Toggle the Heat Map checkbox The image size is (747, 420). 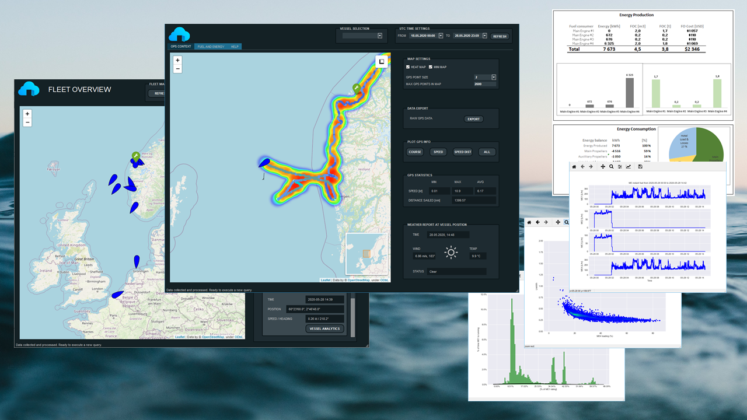coord(408,67)
